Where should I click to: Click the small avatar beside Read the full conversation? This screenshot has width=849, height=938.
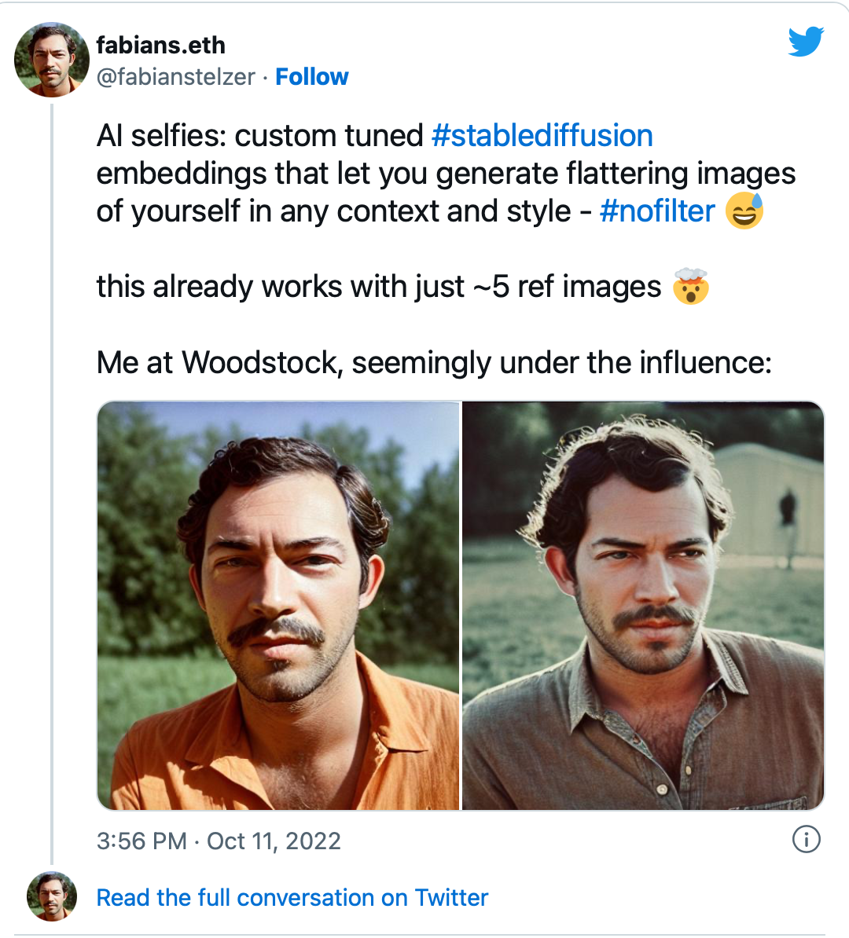pos(52,896)
